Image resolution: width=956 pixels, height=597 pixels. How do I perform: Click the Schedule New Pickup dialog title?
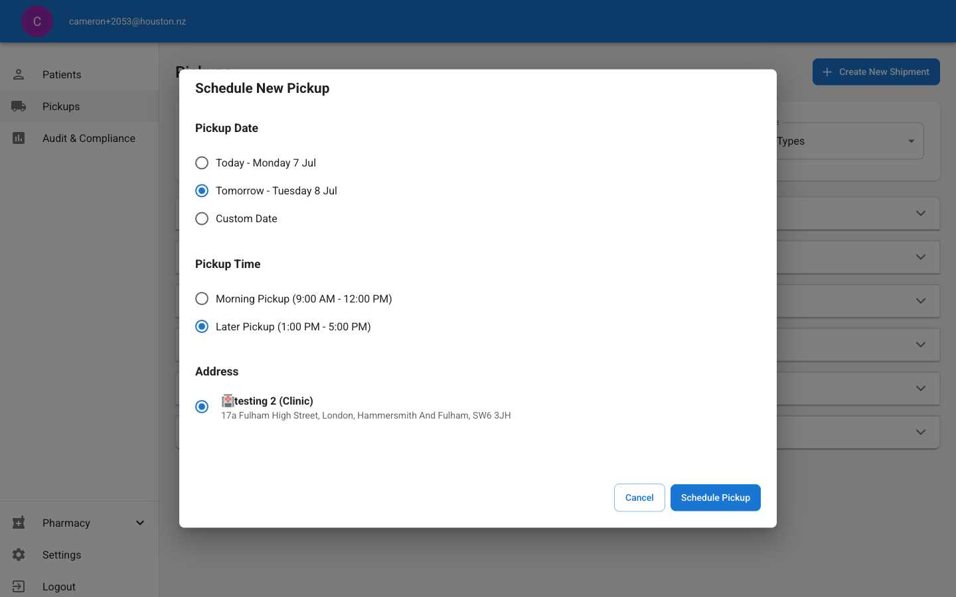[x=262, y=88]
